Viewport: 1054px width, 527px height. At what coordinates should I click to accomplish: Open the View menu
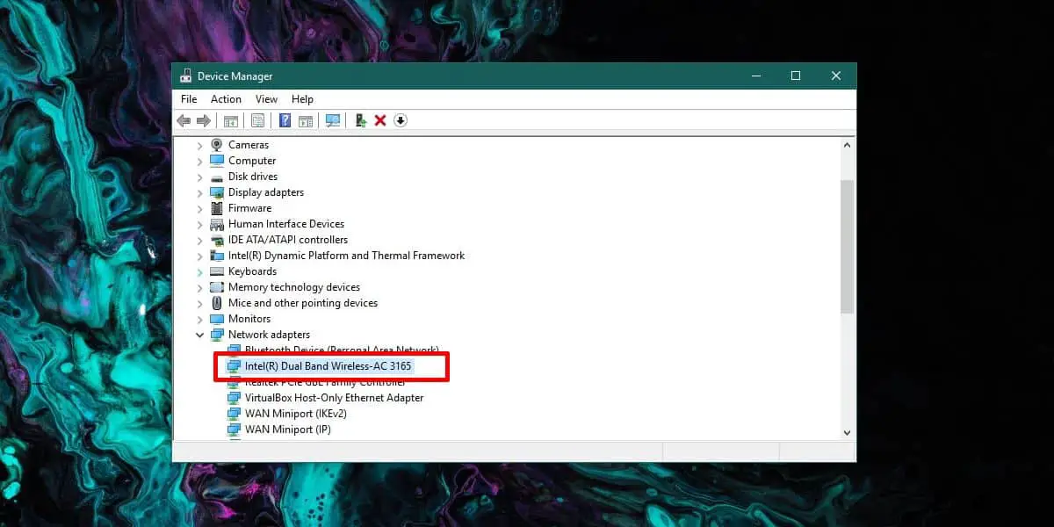pyautogui.click(x=266, y=99)
